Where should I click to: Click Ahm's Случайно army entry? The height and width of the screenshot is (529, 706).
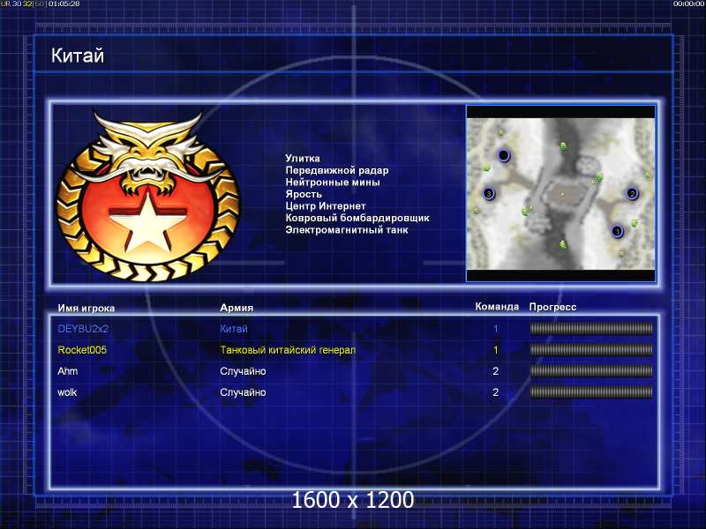[x=244, y=371]
